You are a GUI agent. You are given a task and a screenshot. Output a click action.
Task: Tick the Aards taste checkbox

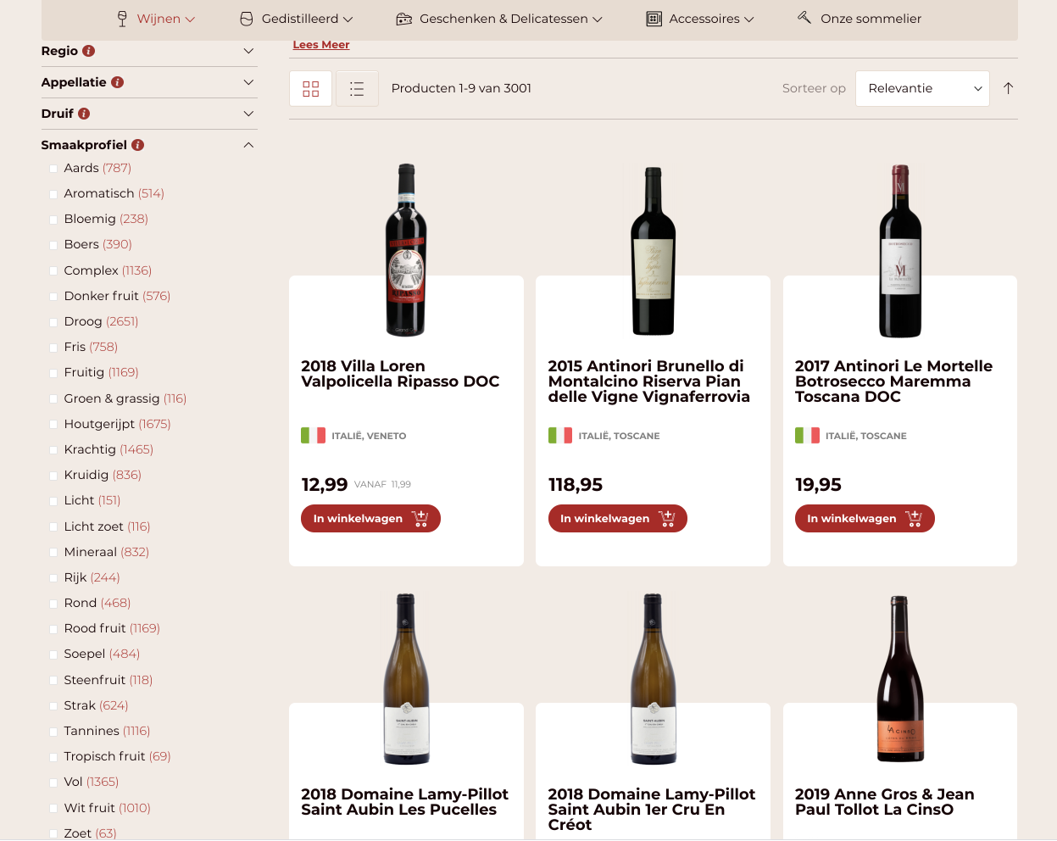54,169
